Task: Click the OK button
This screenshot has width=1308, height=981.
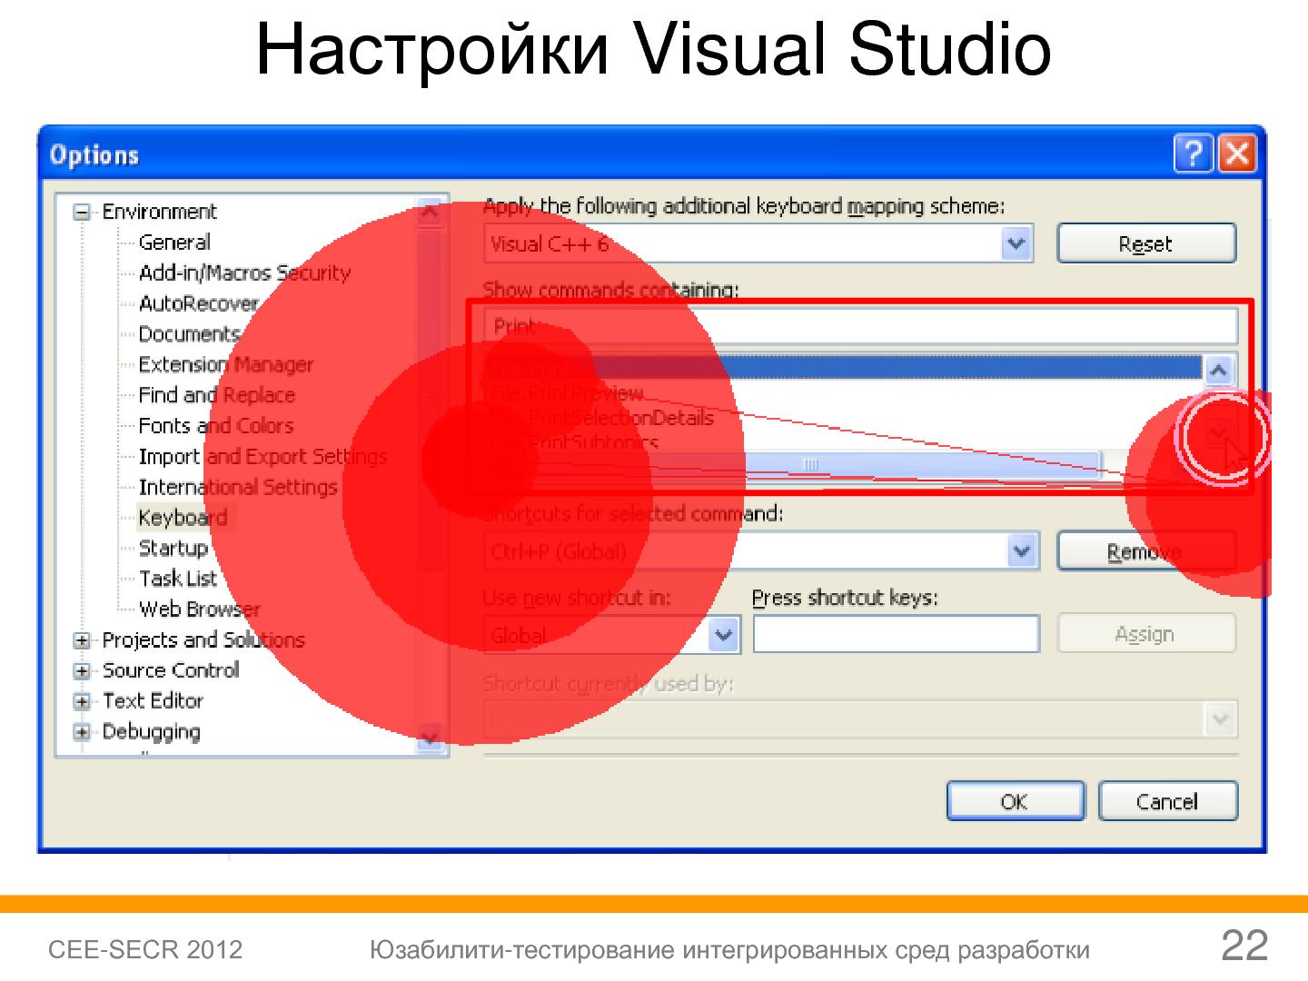Action: (1016, 801)
